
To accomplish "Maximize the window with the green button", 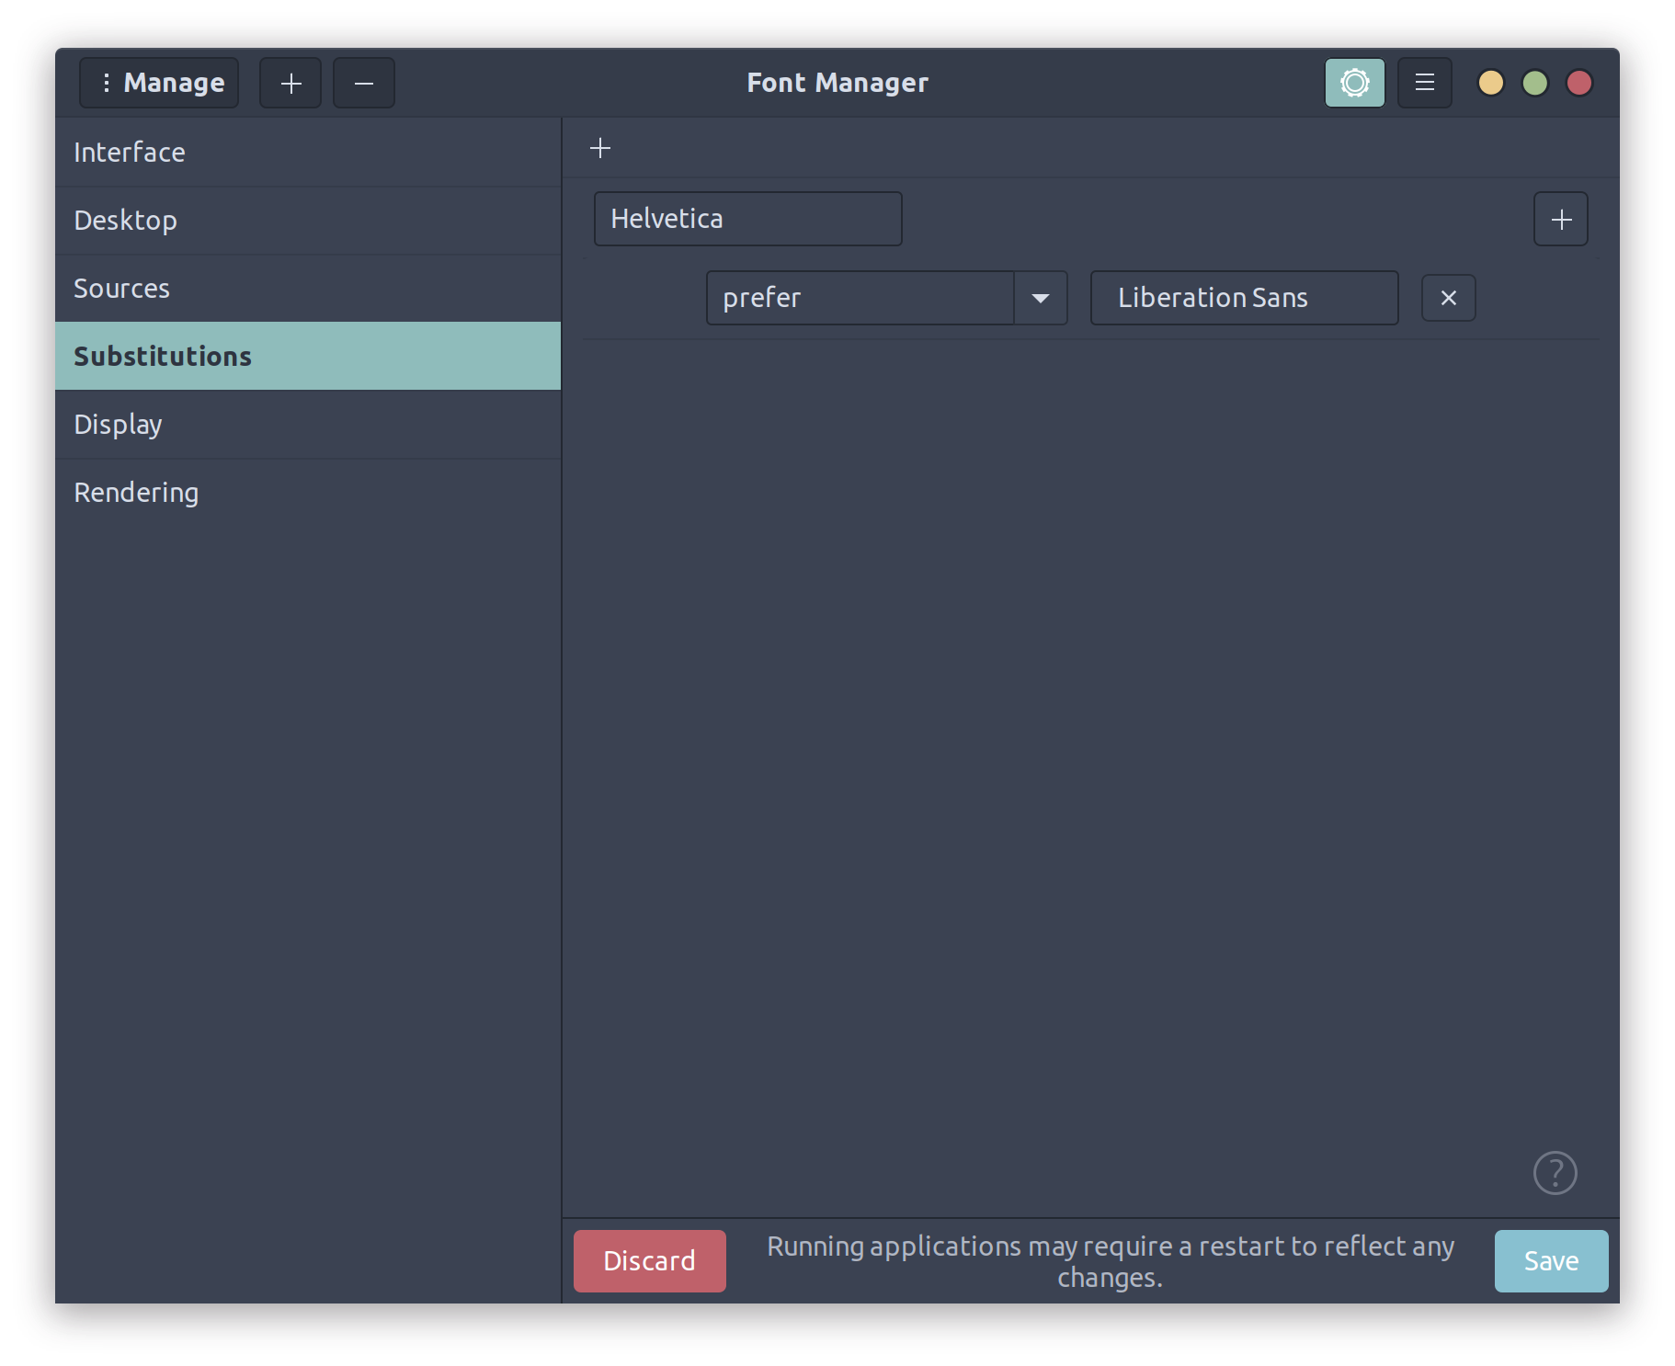I will pos(1535,83).
